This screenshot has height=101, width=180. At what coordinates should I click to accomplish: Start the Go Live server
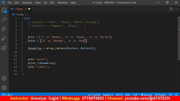(147, 95)
